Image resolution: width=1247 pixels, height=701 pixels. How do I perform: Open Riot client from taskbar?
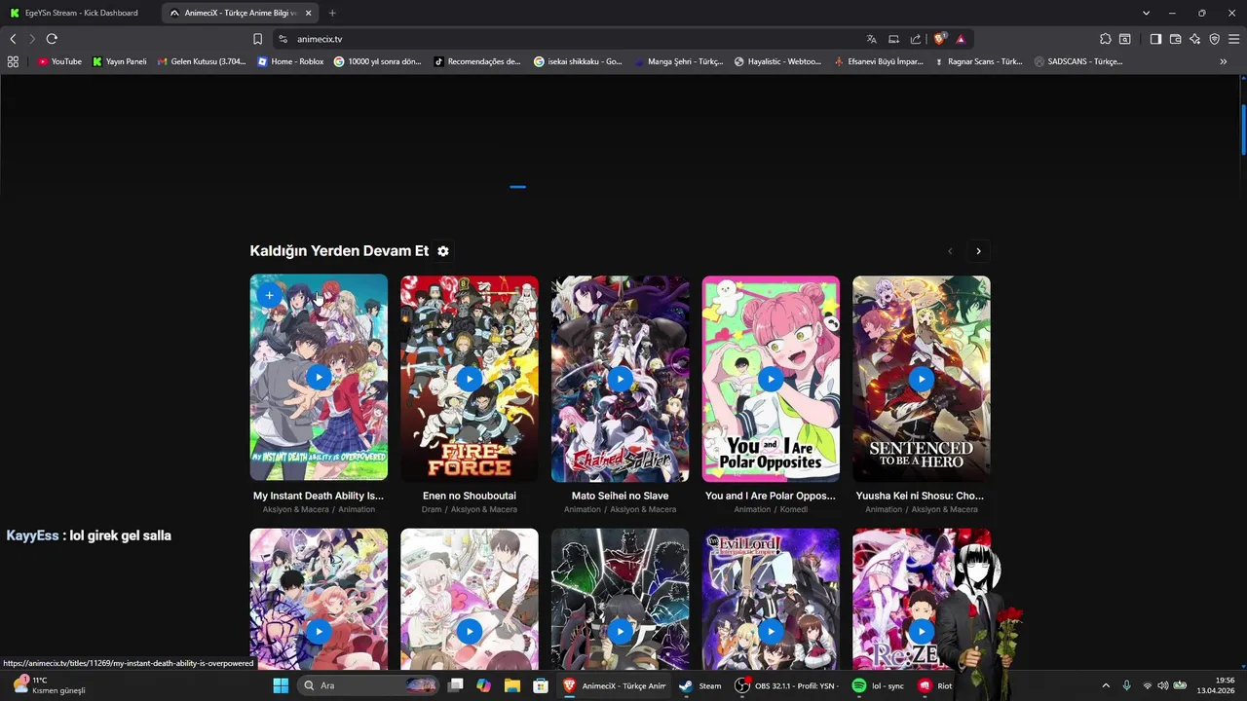coord(935,685)
